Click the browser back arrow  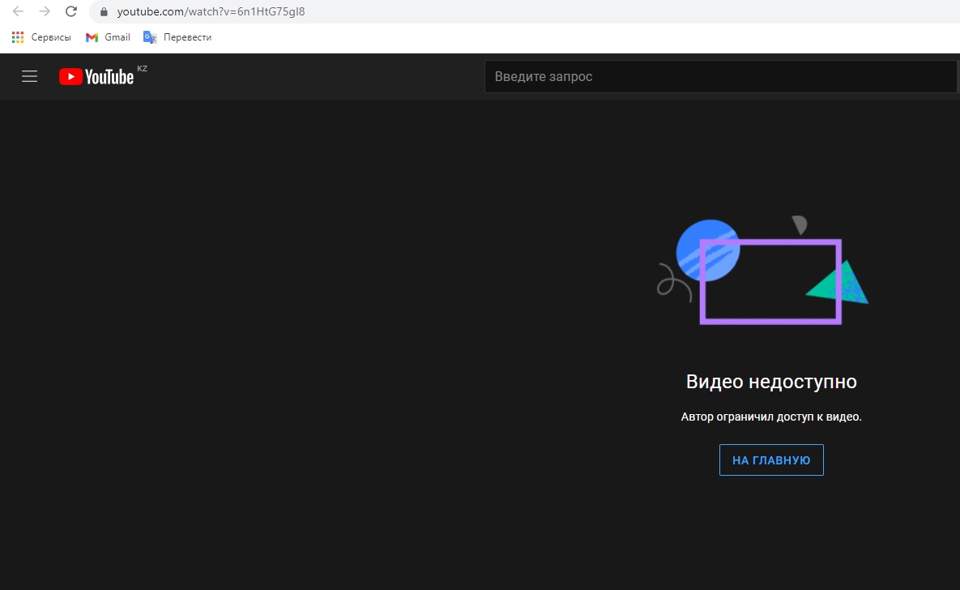[x=18, y=11]
